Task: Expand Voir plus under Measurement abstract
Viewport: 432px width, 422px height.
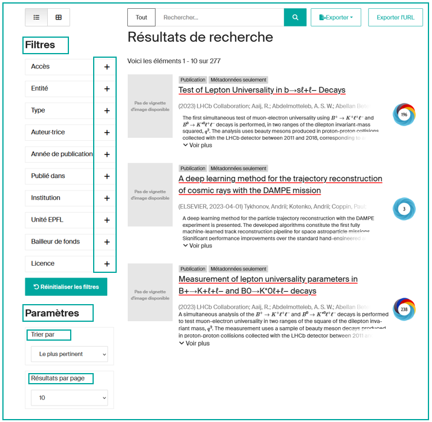Action: tap(194, 343)
